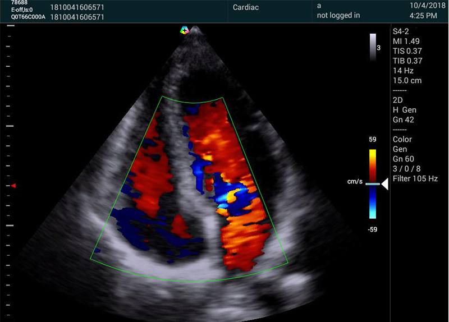The height and width of the screenshot is (322, 449).
Task: Click the colorful probe orientation marker icon
Action: coord(184,30)
